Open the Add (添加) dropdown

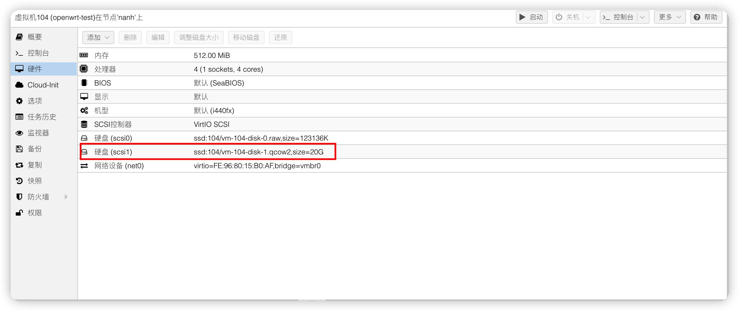click(98, 37)
